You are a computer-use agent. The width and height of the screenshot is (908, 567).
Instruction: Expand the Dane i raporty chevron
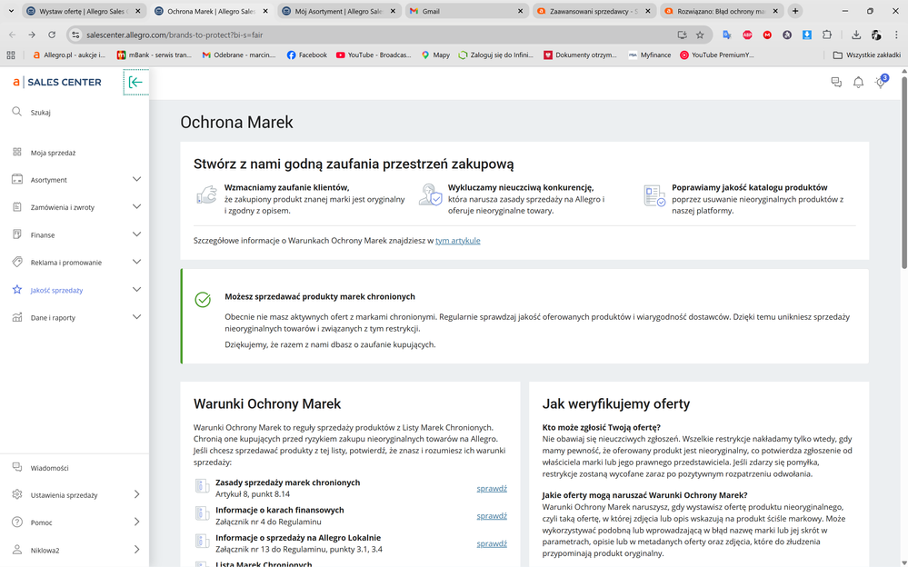point(136,317)
